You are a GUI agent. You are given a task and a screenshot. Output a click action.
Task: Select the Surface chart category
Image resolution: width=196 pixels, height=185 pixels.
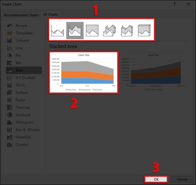(24, 92)
